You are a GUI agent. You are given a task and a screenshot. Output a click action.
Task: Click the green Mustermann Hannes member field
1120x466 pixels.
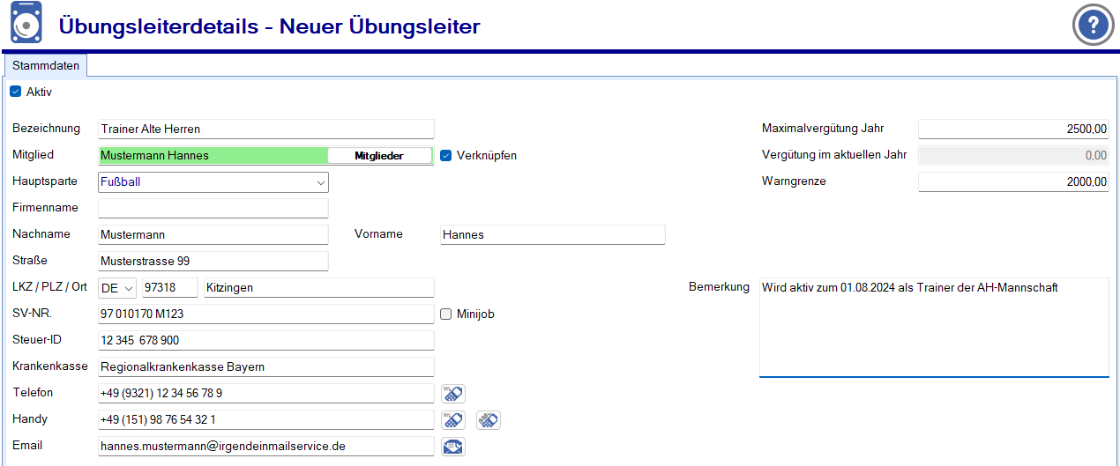213,156
